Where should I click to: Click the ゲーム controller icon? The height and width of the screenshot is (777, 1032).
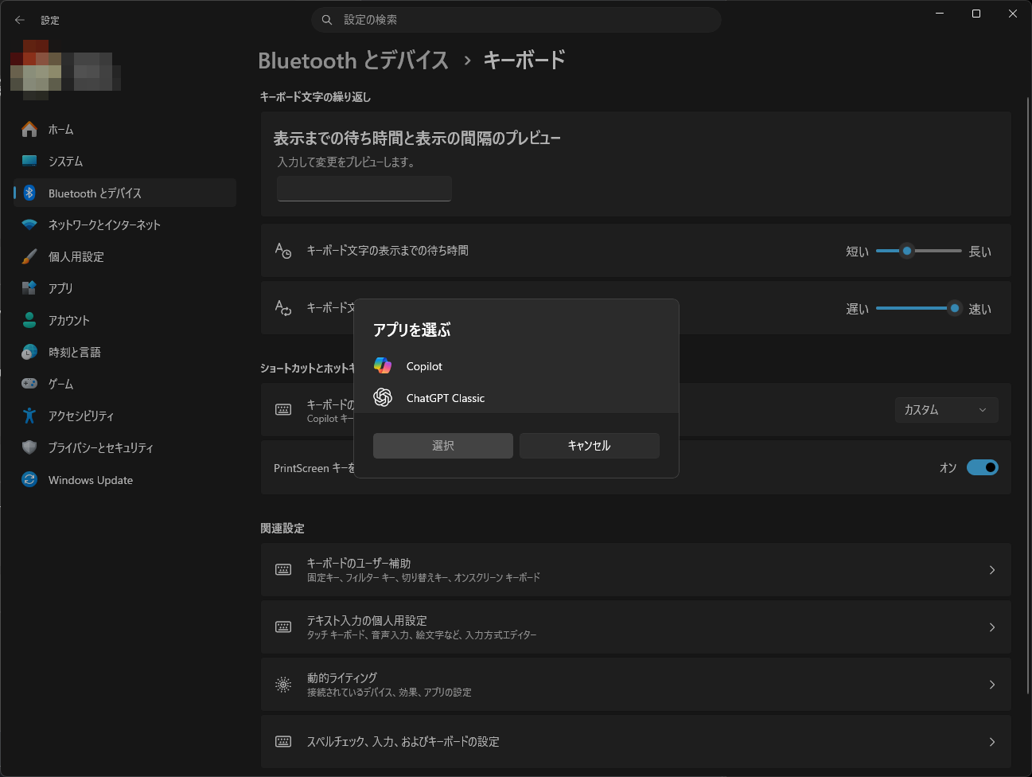[x=29, y=384]
